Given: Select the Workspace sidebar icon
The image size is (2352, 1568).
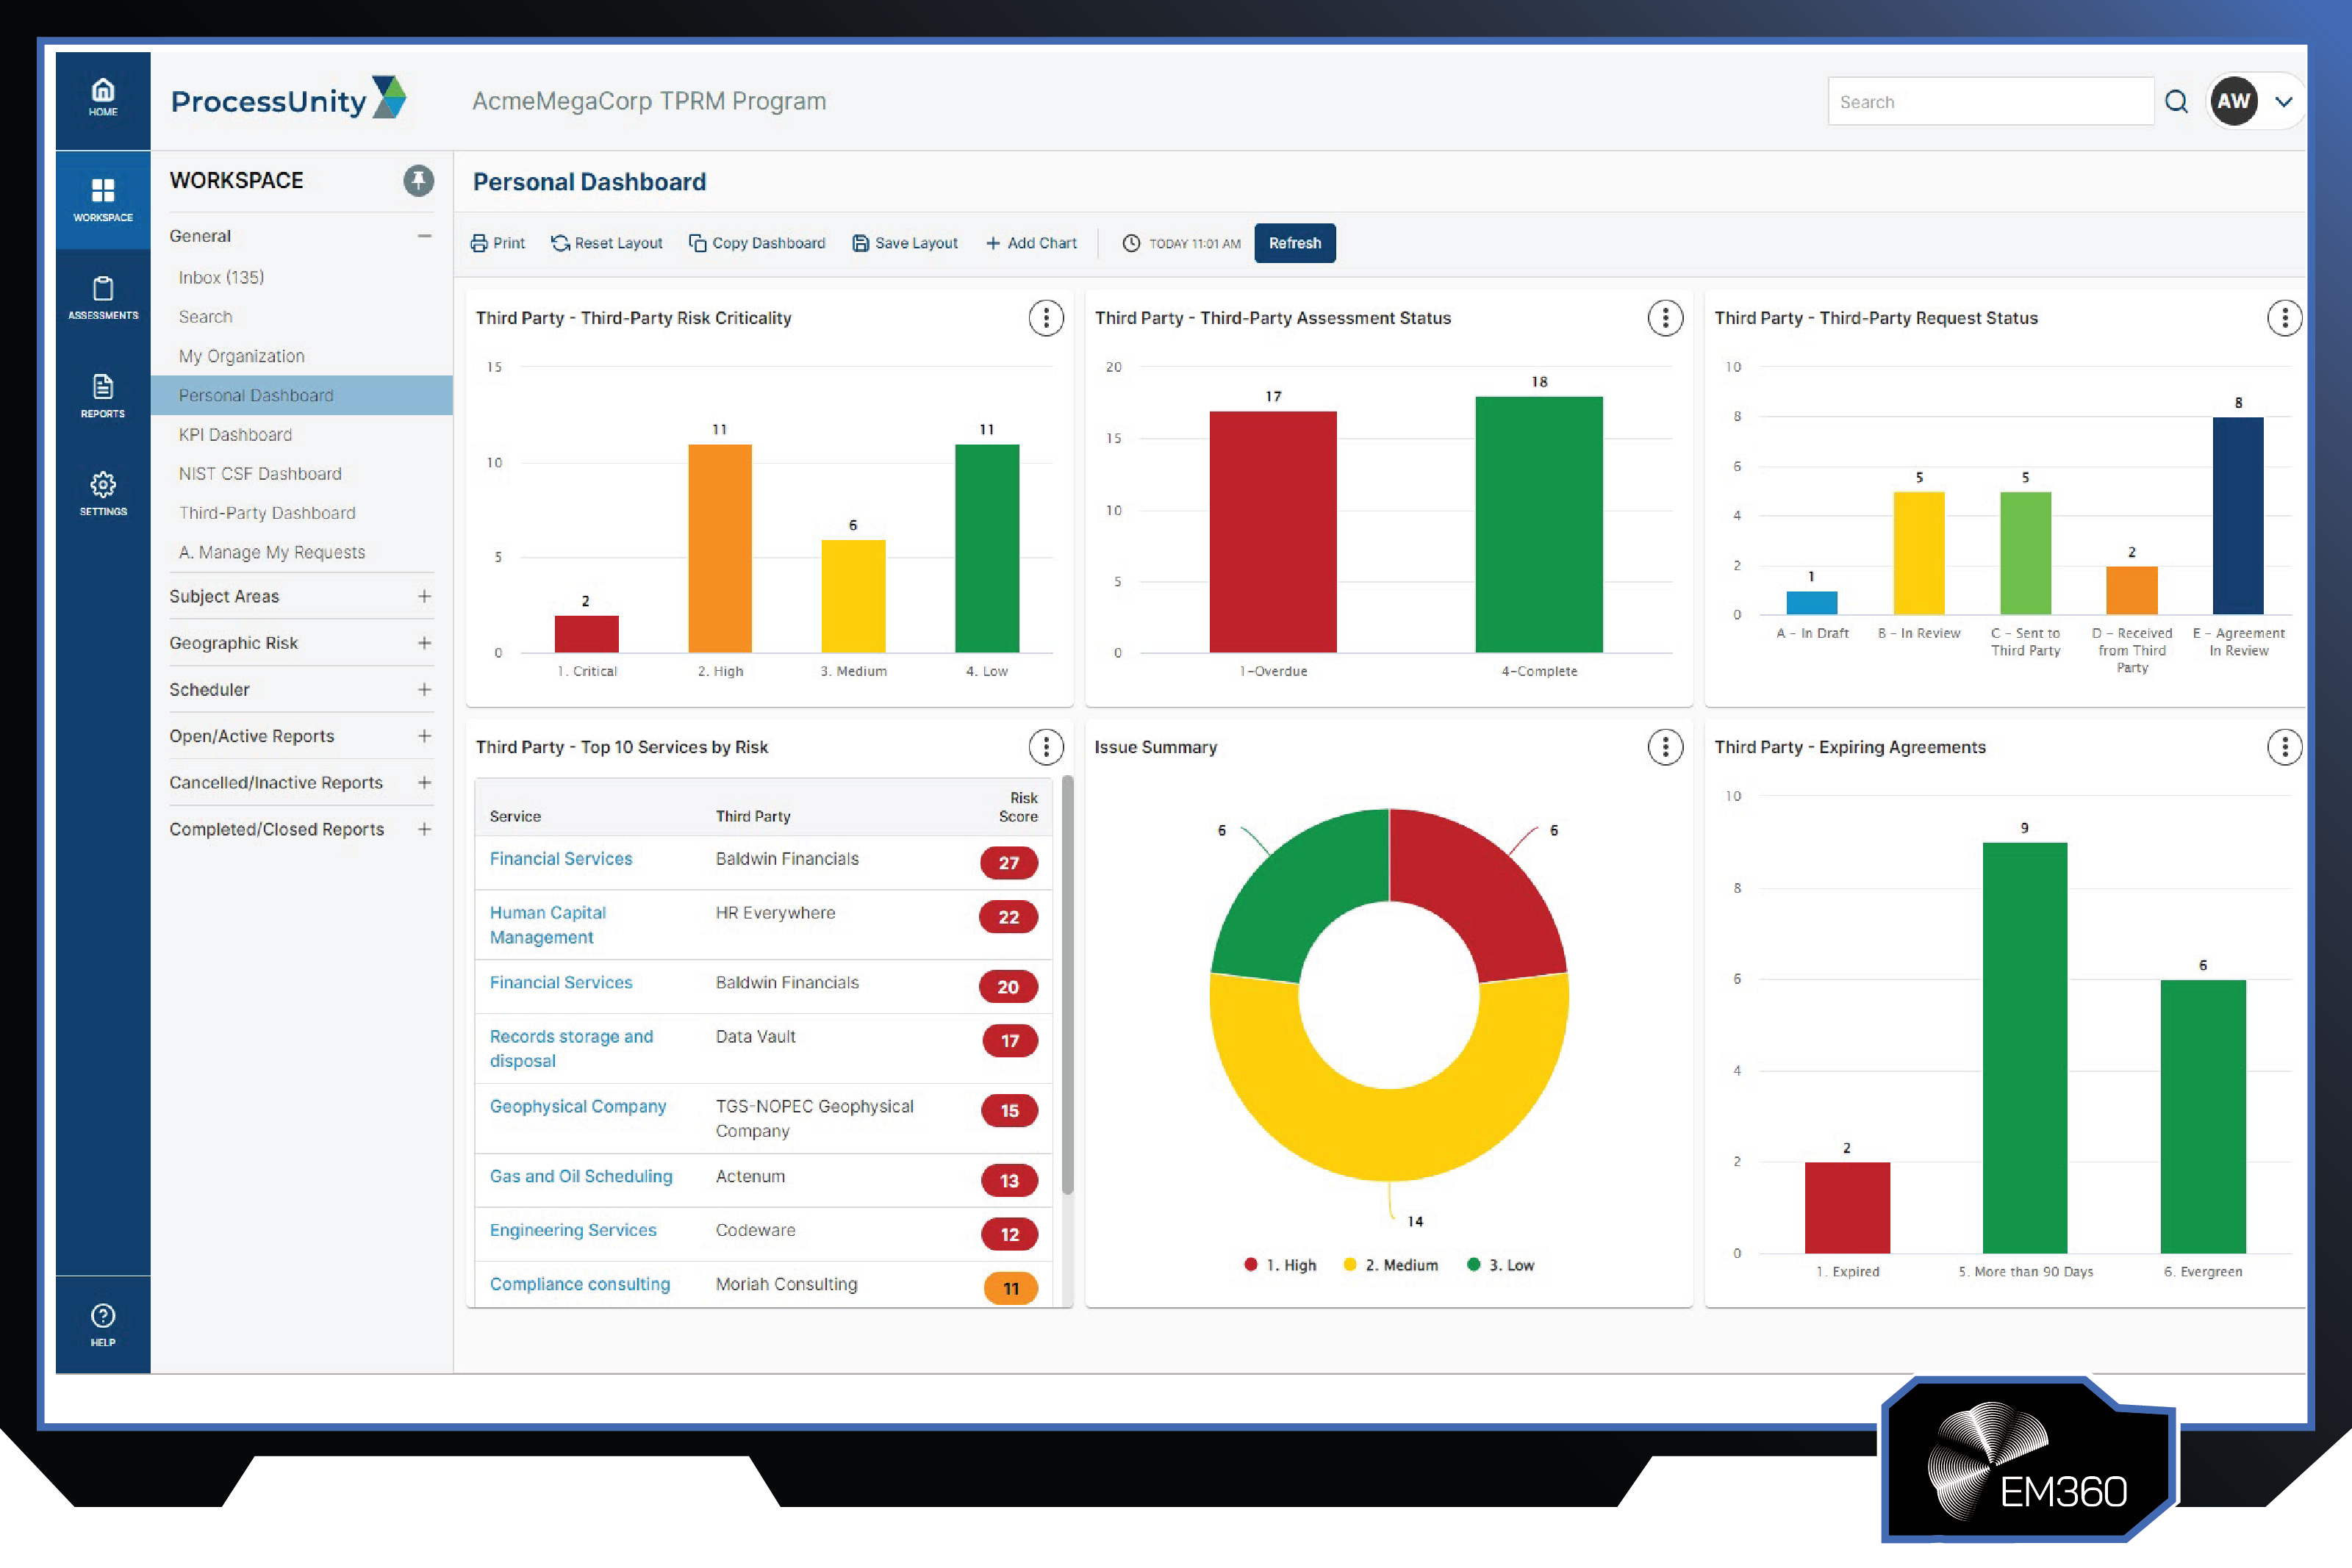Looking at the screenshot, I should point(103,199).
